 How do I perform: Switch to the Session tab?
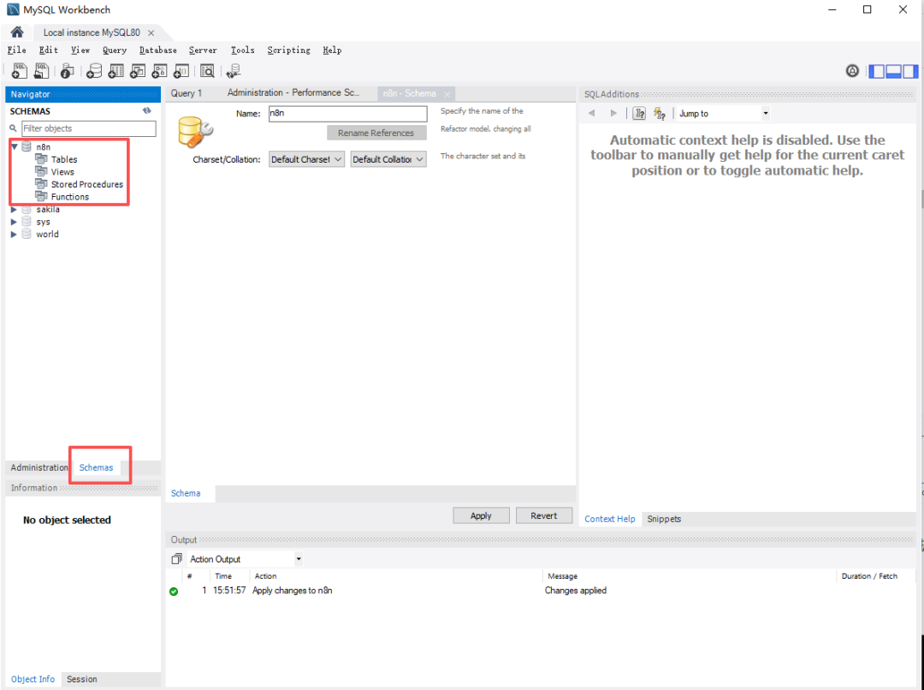[x=82, y=679]
